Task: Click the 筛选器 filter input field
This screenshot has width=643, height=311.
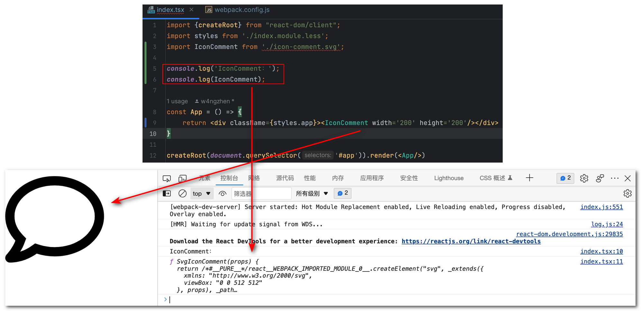Action: tap(261, 193)
